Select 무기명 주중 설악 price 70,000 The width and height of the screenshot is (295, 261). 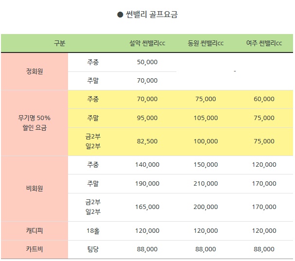coord(147,99)
